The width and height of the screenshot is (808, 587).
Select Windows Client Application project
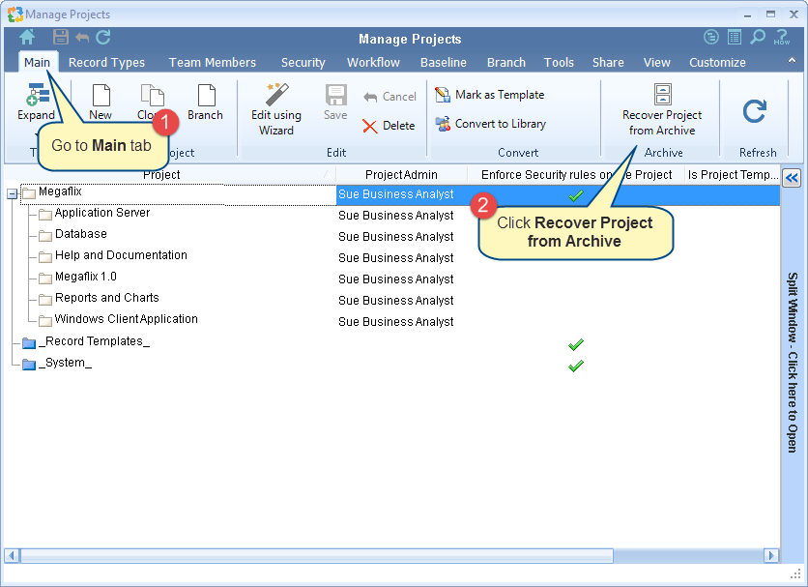127,319
